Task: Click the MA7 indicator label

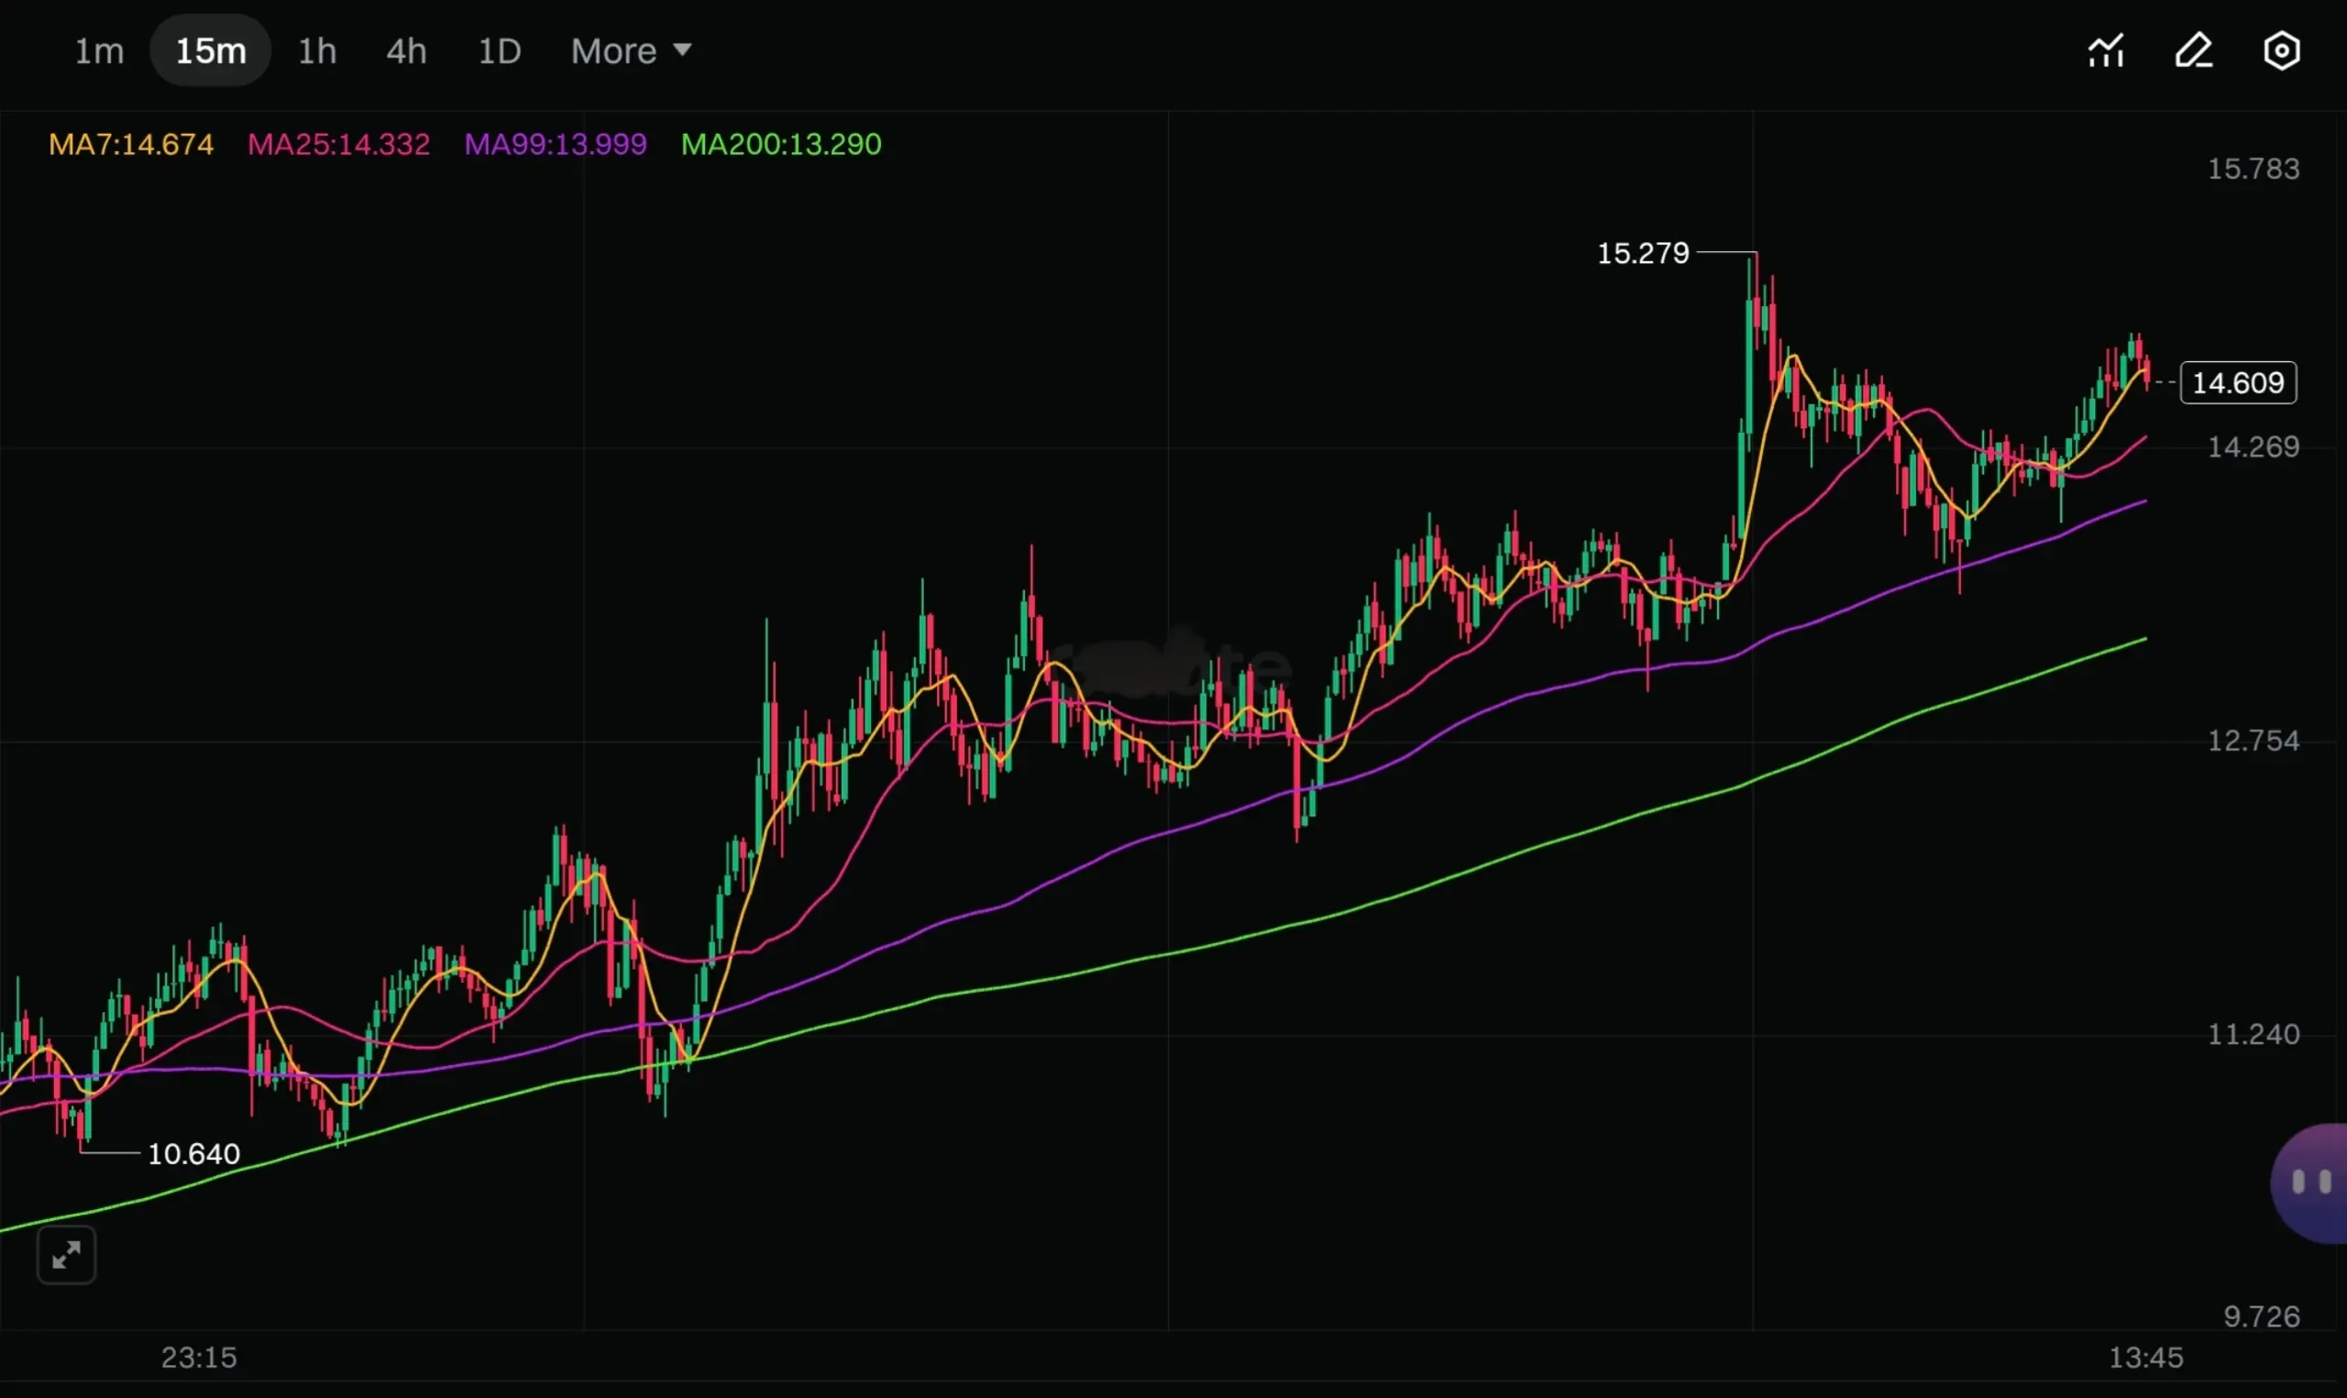Action: tap(131, 144)
